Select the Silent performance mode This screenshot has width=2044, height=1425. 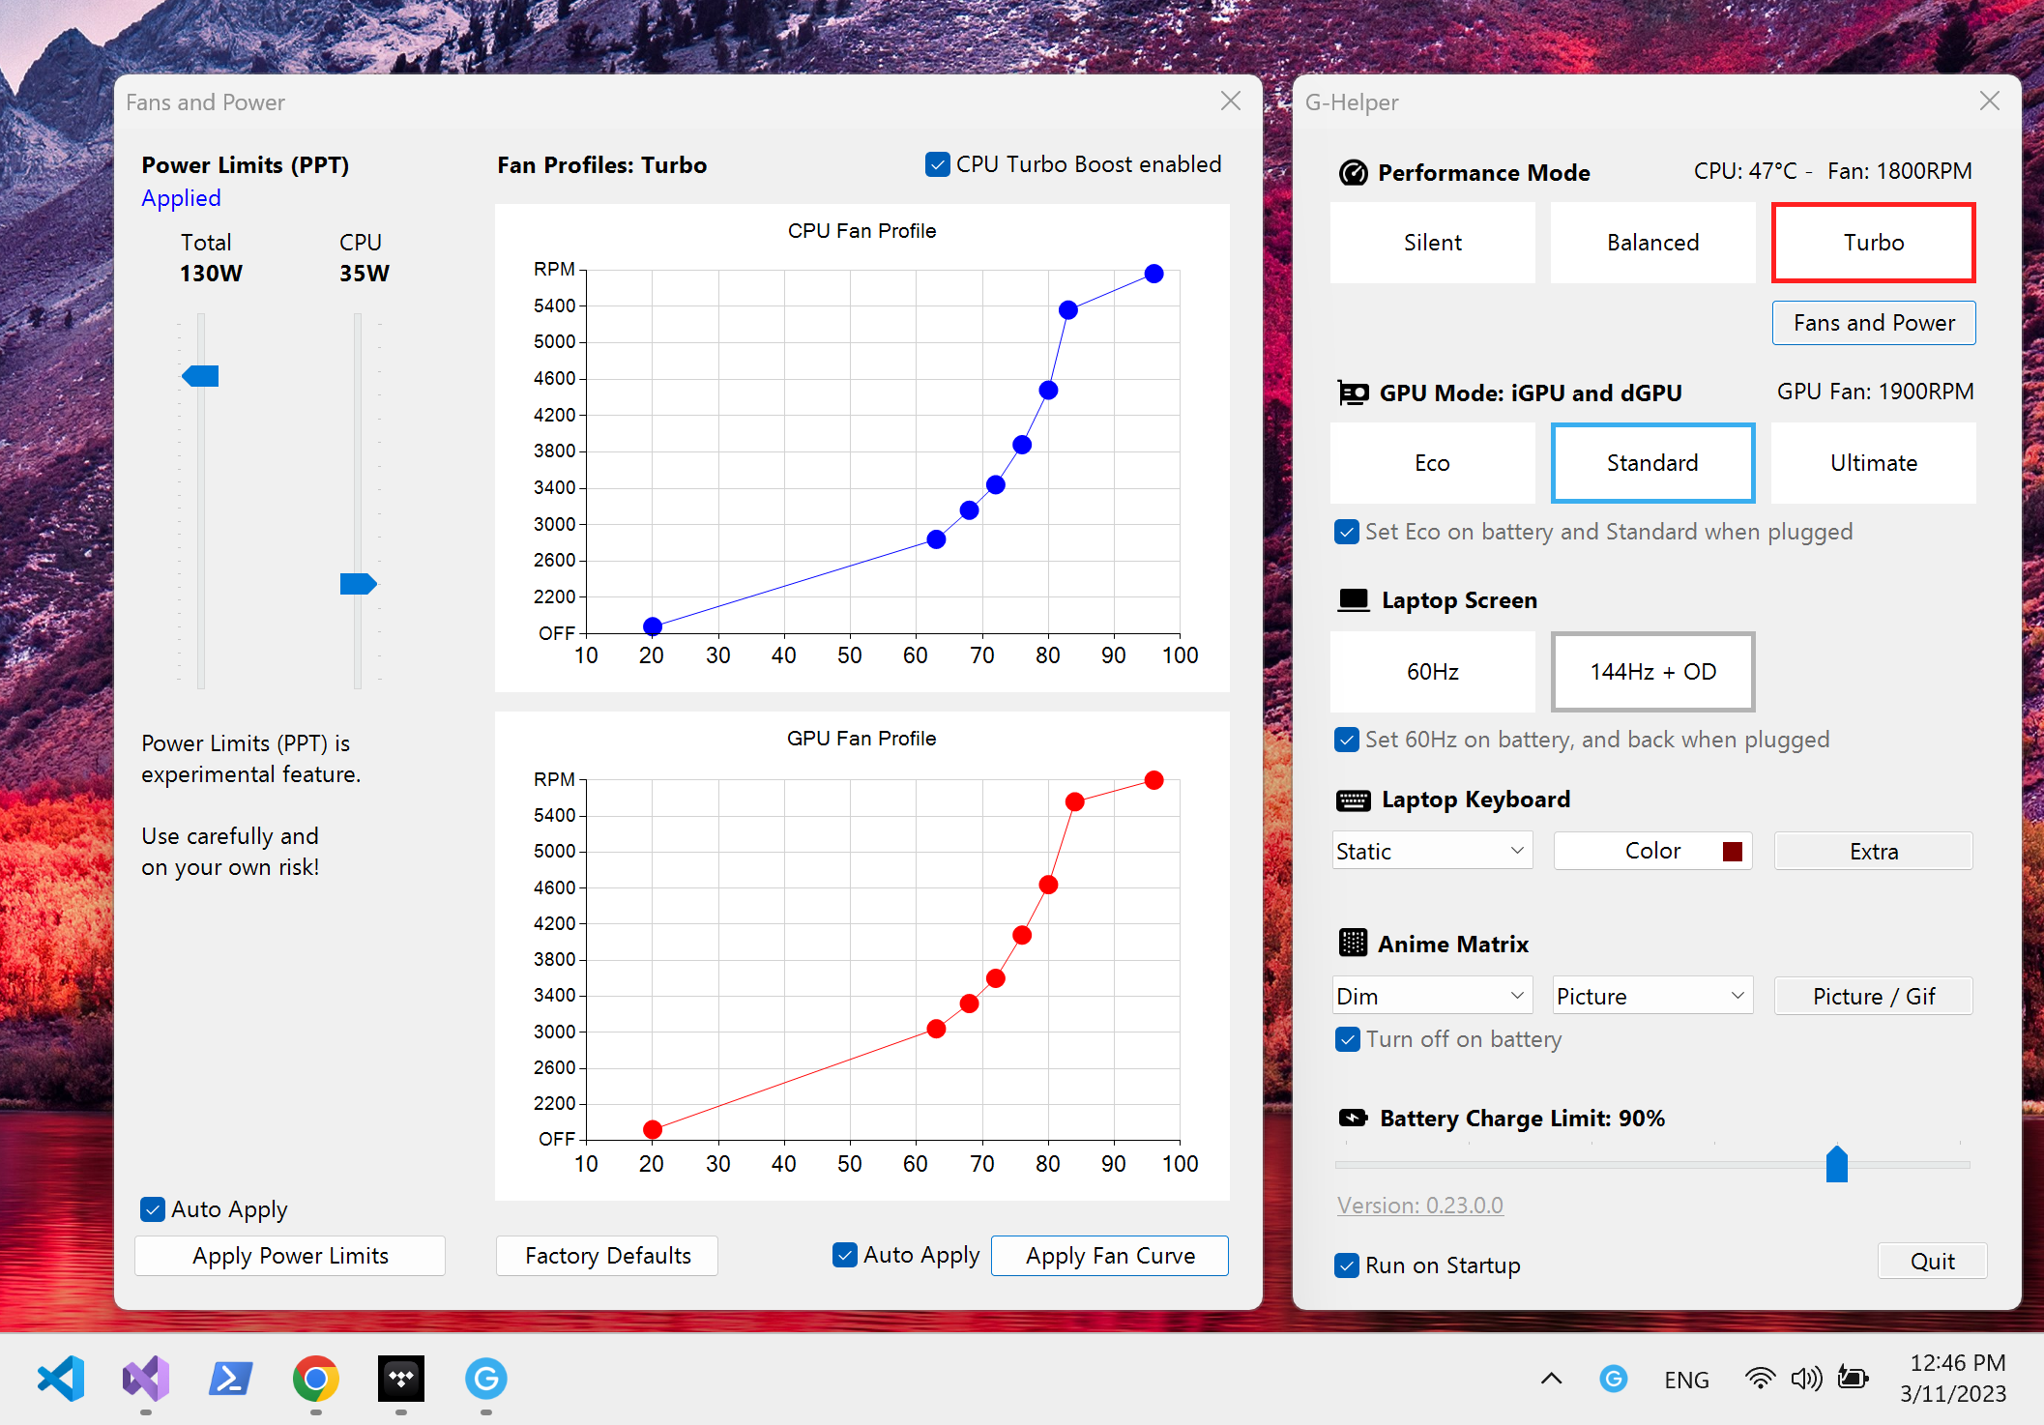(x=1432, y=243)
